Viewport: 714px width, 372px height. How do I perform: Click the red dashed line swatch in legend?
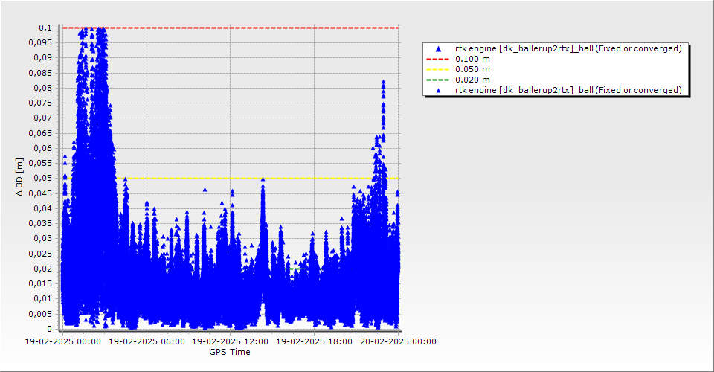(x=437, y=59)
